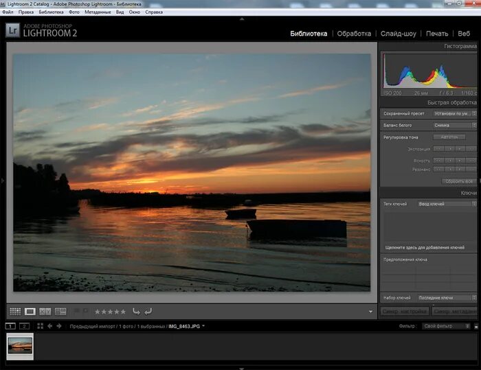
Task: Select the sunset filmstrip thumbnail
Action: tap(20, 346)
